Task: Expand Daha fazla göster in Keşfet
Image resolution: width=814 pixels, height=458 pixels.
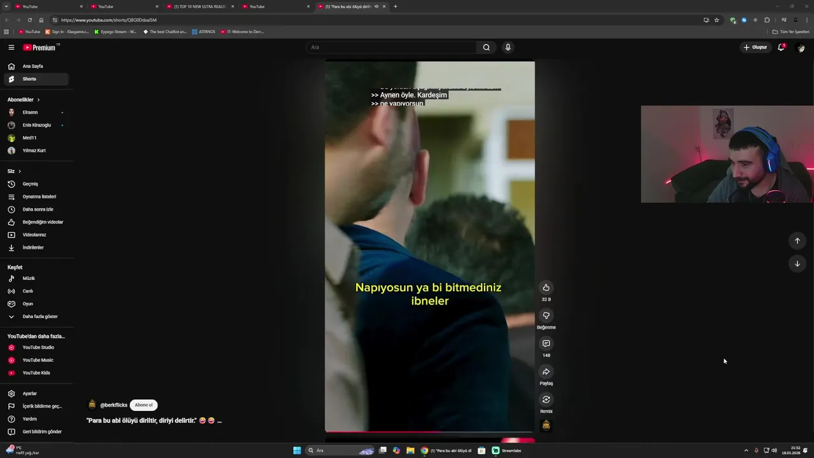Action: (x=36, y=317)
